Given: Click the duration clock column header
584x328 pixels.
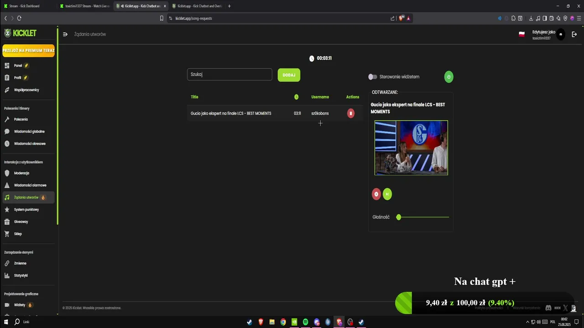Looking at the screenshot, I should click(x=297, y=97).
